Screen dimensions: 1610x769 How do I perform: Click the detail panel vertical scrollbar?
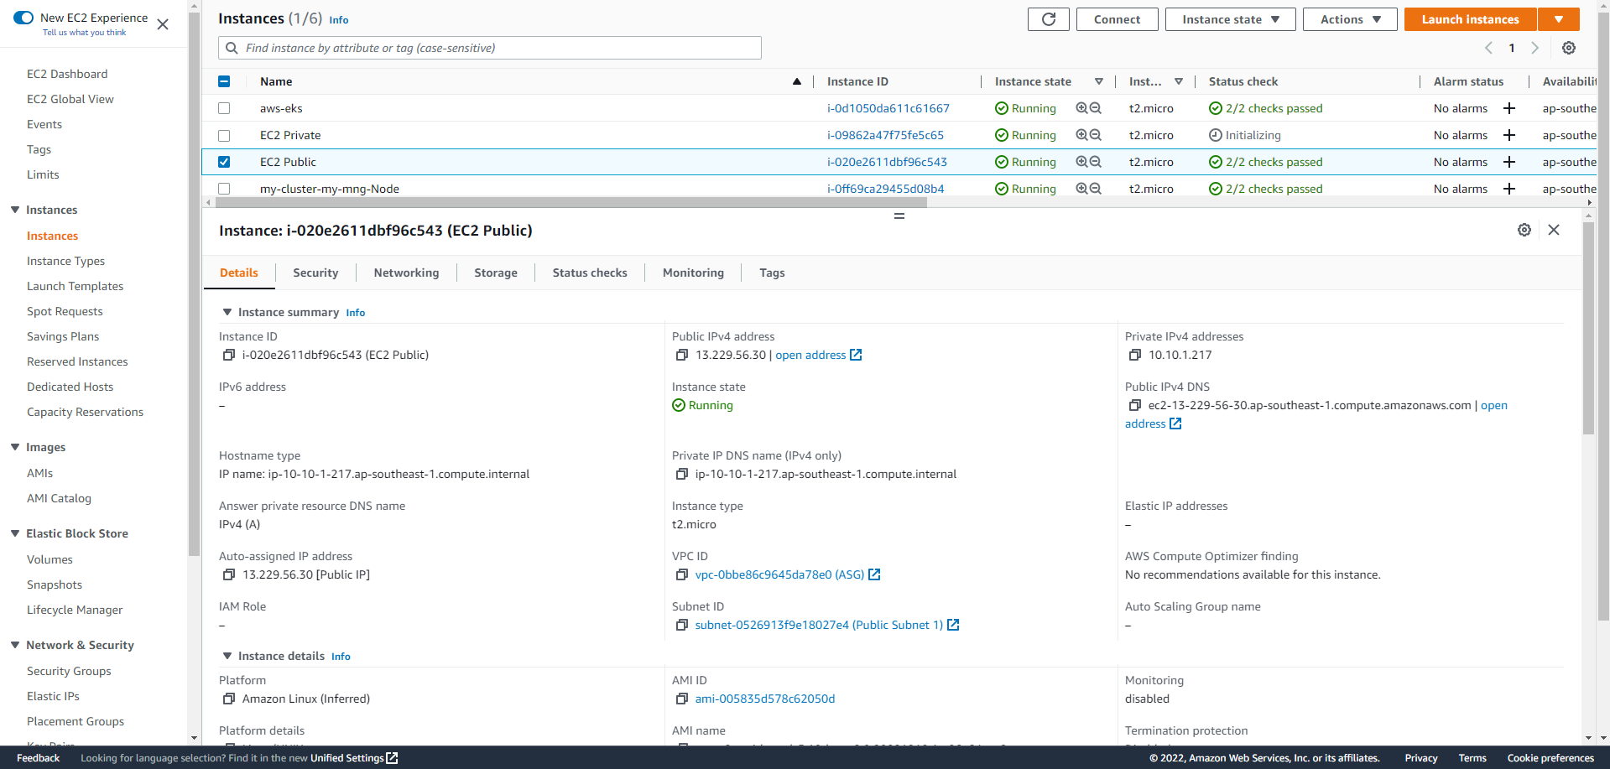coord(1587,327)
